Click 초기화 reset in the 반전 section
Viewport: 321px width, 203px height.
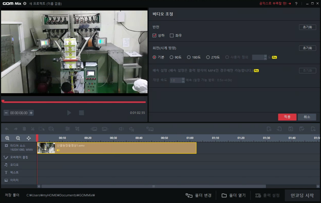(307, 27)
